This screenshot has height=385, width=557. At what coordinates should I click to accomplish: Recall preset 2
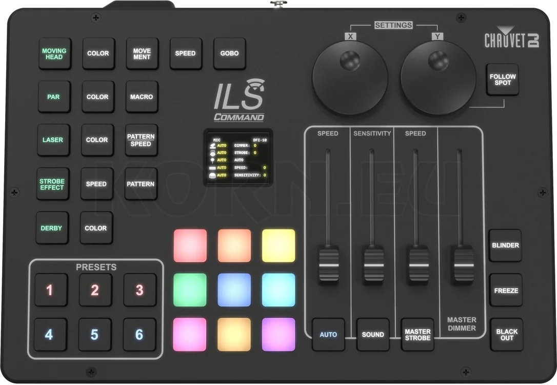click(x=95, y=290)
